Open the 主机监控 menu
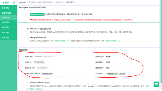 click(x=8, y=33)
